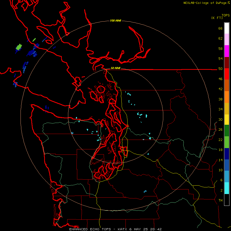Viewport: 231px width, 231px height.
Task: Click the "50" legend value
Action: (x=220, y=69)
